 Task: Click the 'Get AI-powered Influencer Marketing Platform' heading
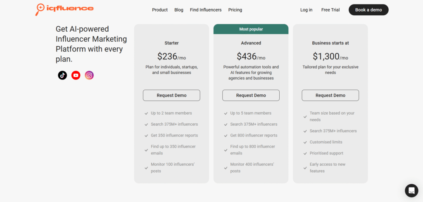coord(91,44)
